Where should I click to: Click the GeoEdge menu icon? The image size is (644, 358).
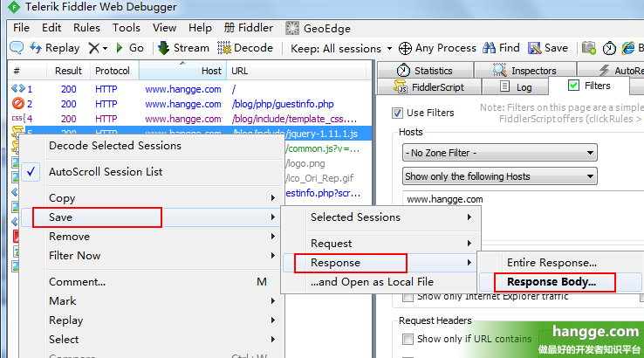[292, 28]
